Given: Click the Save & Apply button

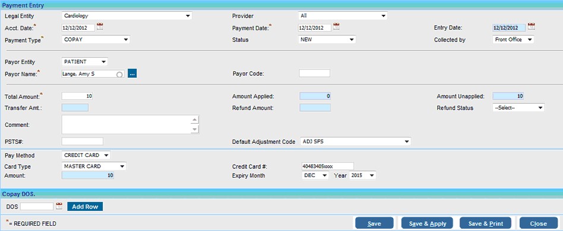Looking at the screenshot, I should 427,223.
